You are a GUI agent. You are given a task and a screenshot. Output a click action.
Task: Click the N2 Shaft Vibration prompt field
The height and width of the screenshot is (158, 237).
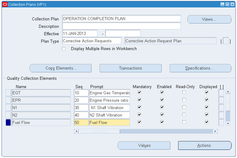(x=110, y=115)
